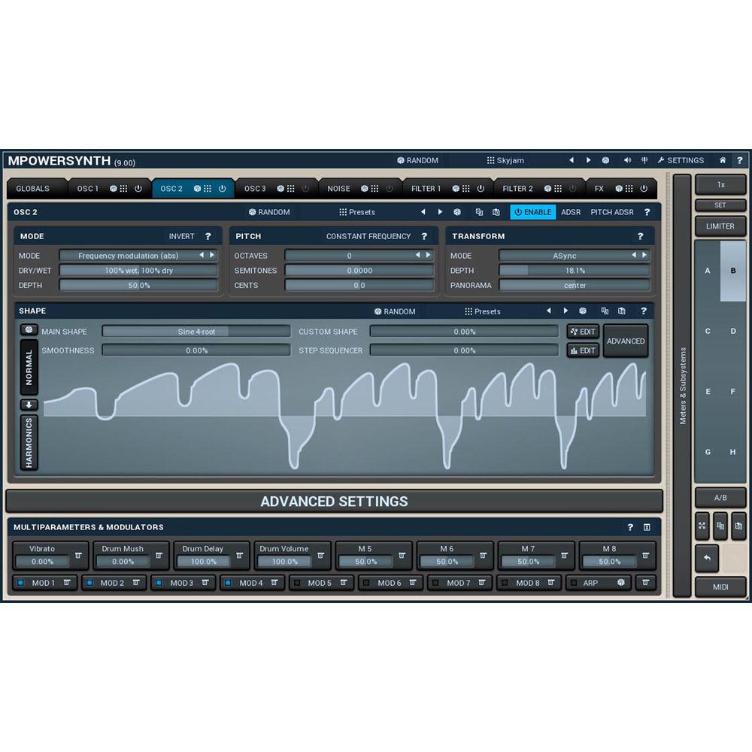Click the Help question mark icon

[x=740, y=160]
